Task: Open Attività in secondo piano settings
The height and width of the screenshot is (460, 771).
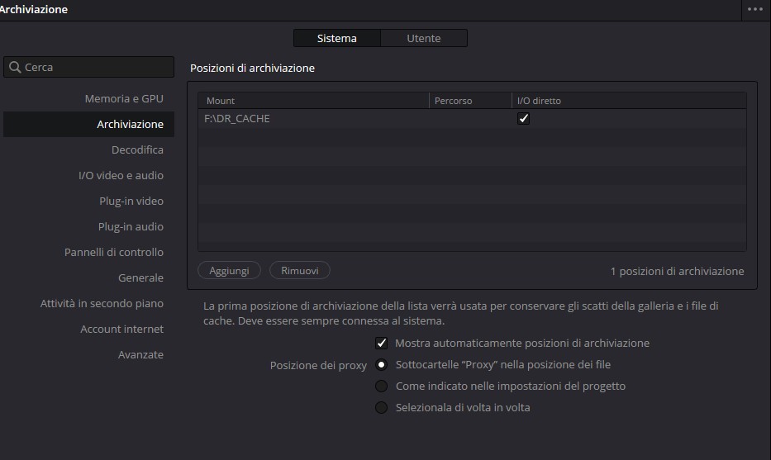Action: coord(102,303)
